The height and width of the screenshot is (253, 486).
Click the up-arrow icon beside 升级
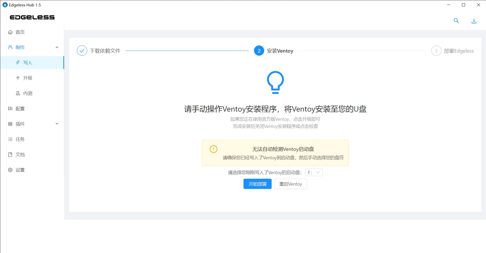(x=18, y=78)
